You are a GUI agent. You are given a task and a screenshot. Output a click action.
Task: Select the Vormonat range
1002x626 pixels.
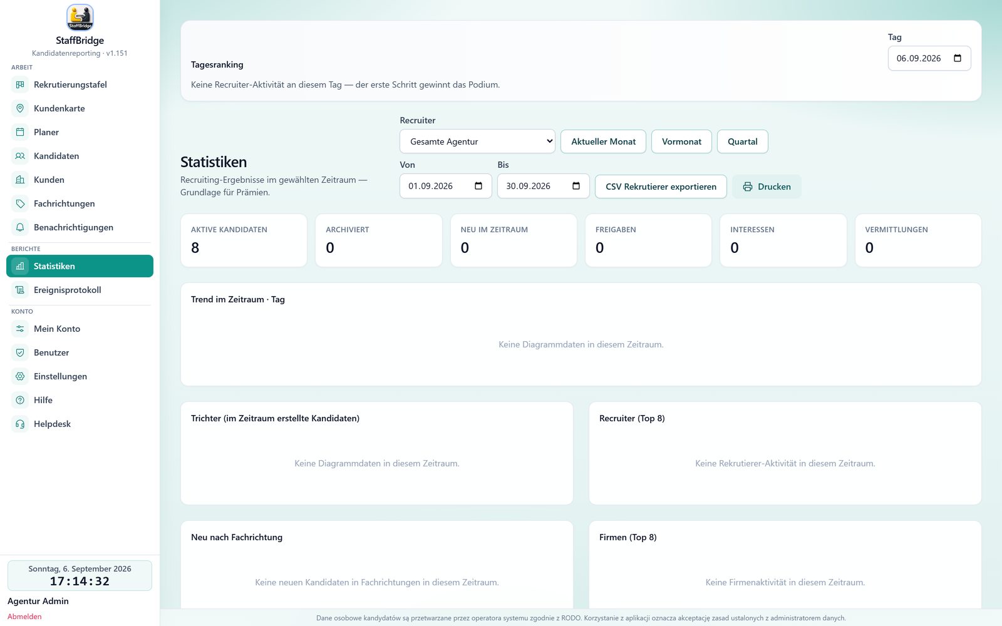[681, 141]
